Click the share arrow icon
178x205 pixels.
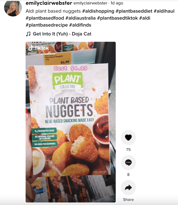tap(128, 188)
